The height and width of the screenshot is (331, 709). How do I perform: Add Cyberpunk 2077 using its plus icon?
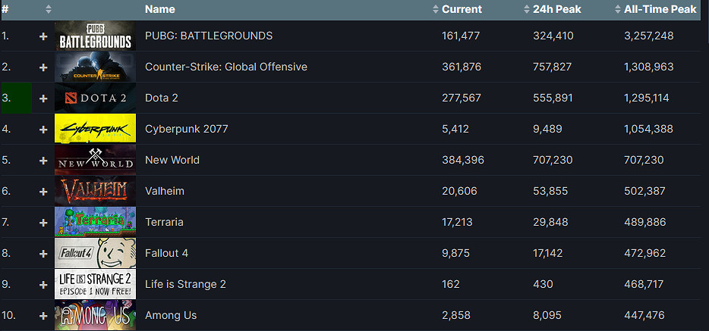click(x=43, y=130)
